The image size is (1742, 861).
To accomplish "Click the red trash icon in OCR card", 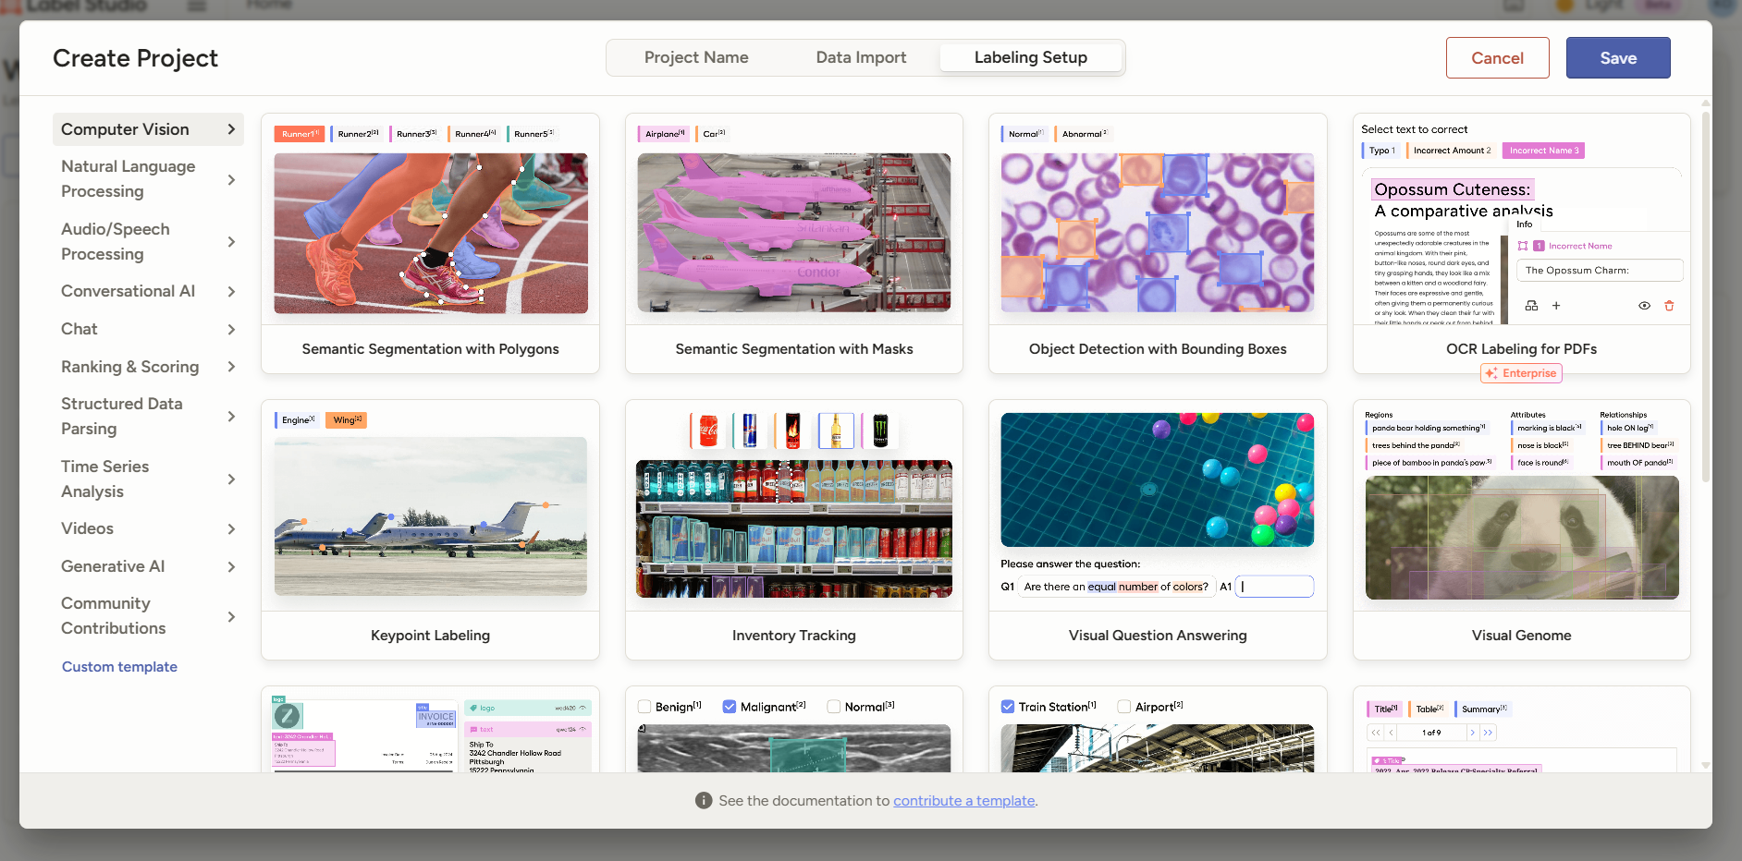I will click(1669, 306).
